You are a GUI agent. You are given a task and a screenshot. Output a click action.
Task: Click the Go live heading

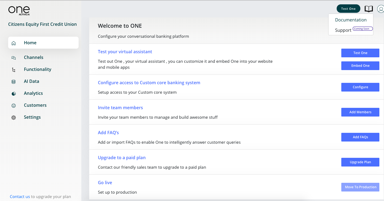click(x=105, y=183)
